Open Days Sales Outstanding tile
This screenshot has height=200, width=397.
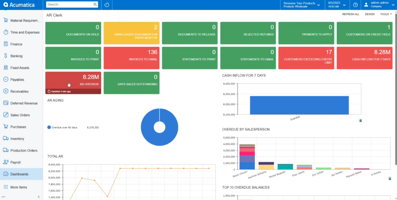[x=131, y=83]
